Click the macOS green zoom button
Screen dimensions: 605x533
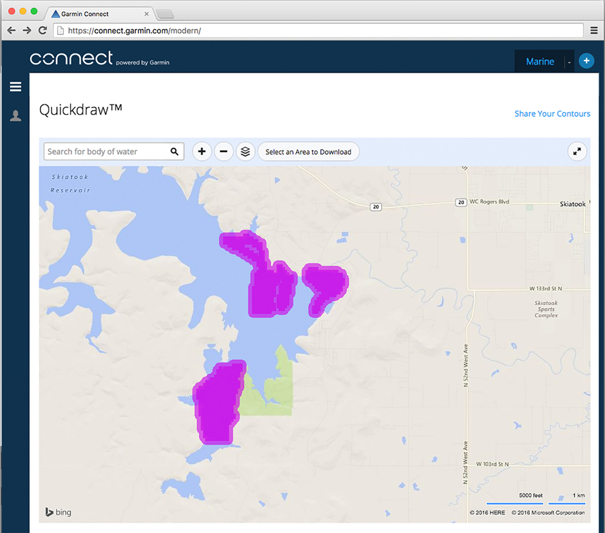pos(34,11)
